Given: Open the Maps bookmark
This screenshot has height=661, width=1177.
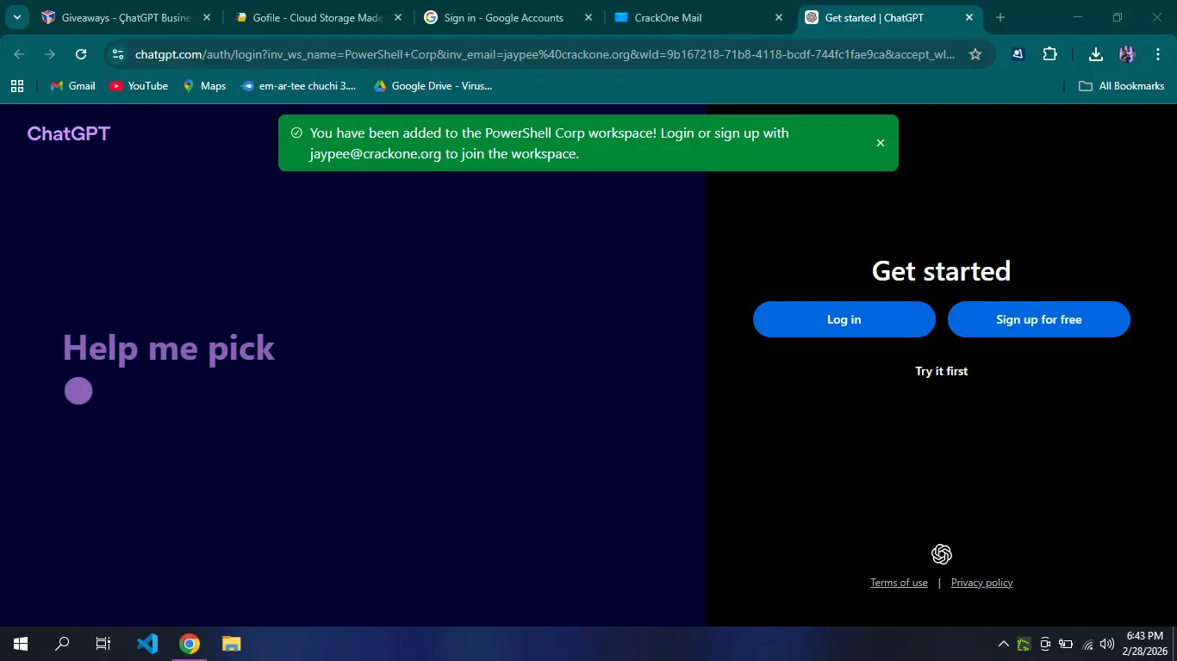Looking at the screenshot, I should pos(204,86).
